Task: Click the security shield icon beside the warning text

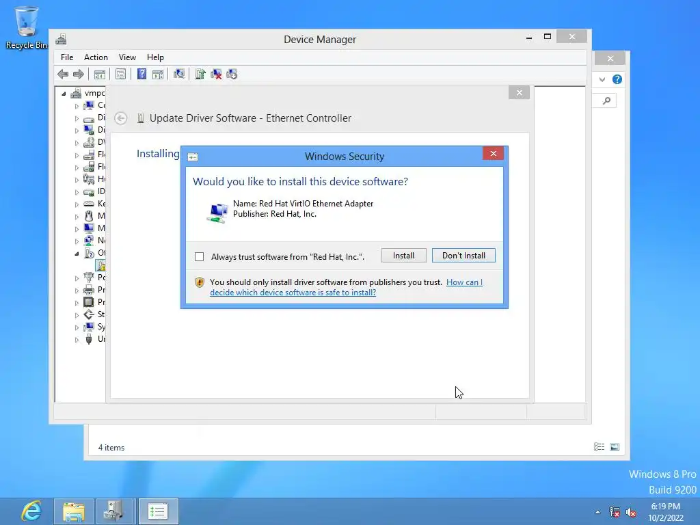Action: pyautogui.click(x=200, y=282)
